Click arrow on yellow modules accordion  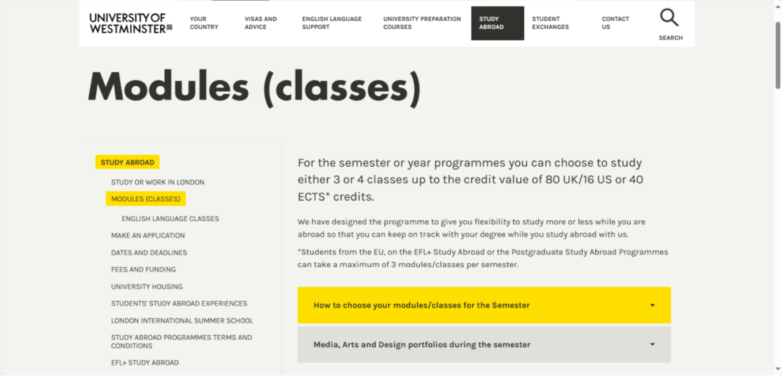pyautogui.click(x=652, y=305)
